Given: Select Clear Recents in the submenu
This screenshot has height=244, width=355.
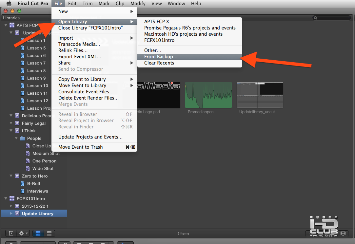Looking at the screenshot, I should pyautogui.click(x=189, y=63).
